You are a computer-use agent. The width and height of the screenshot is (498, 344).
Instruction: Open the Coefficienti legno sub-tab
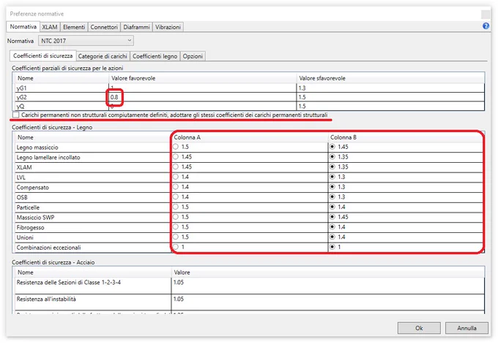click(155, 56)
